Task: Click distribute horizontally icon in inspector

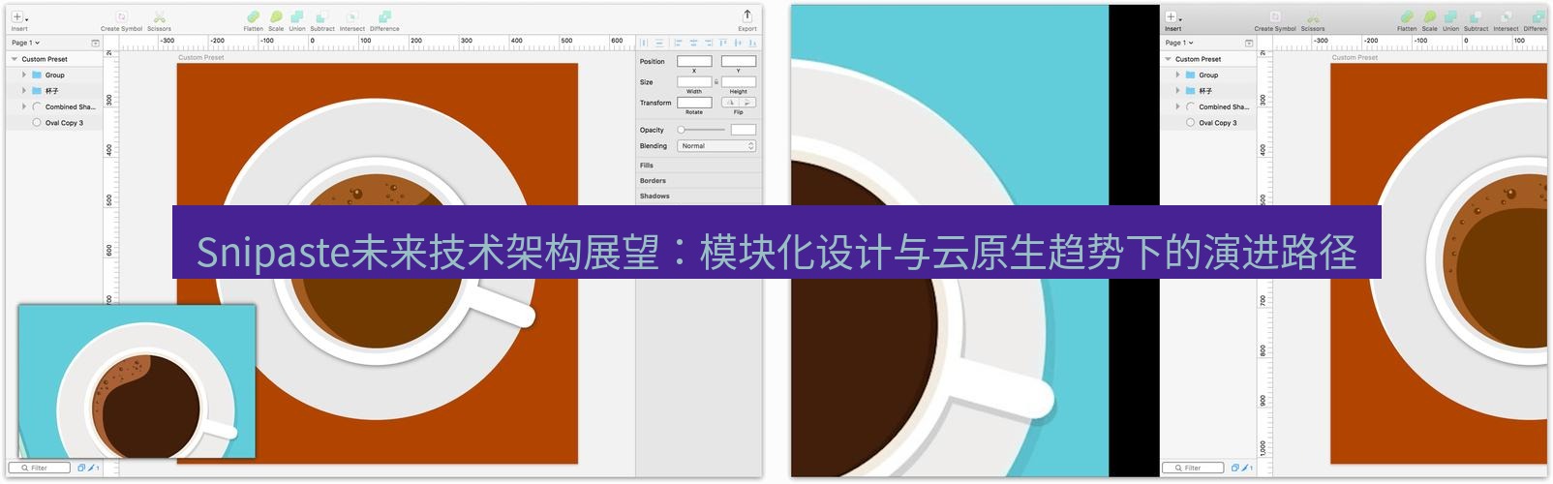Action: (x=645, y=43)
